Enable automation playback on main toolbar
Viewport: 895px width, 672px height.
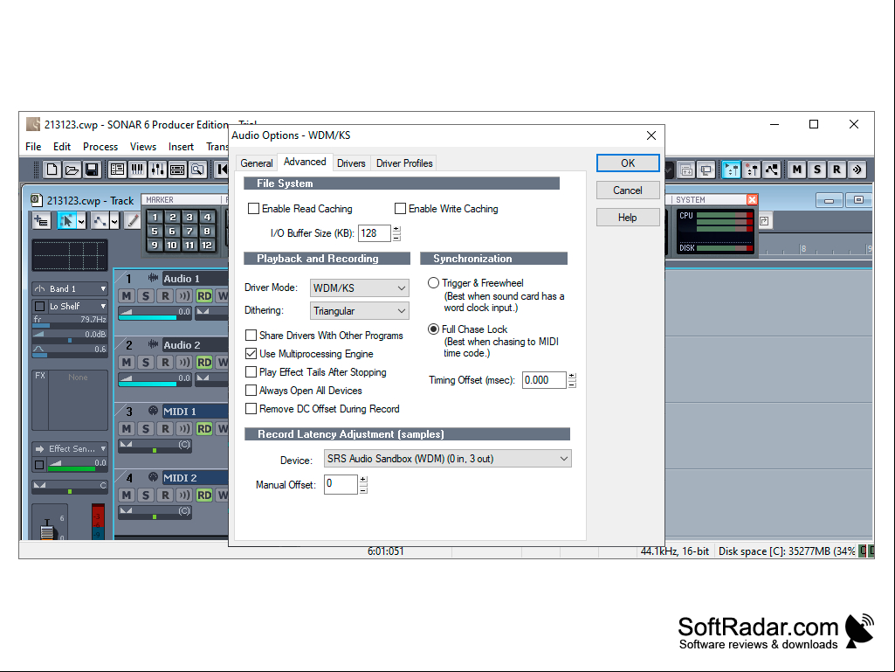tap(731, 170)
